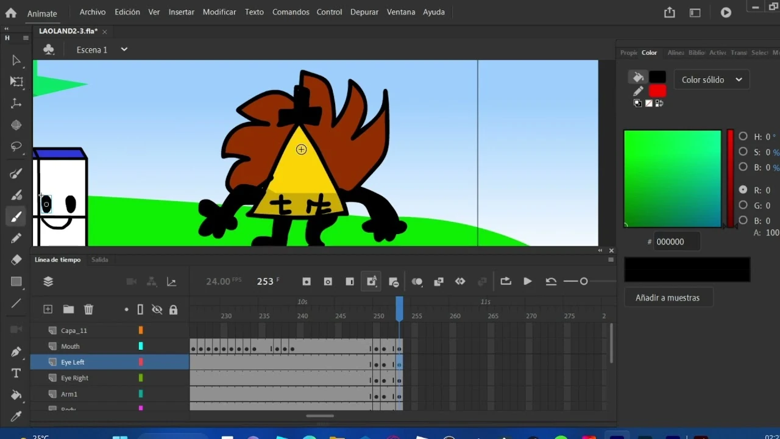Select the H hue radio button
This screenshot has width=780, height=439.
[x=743, y=137]
